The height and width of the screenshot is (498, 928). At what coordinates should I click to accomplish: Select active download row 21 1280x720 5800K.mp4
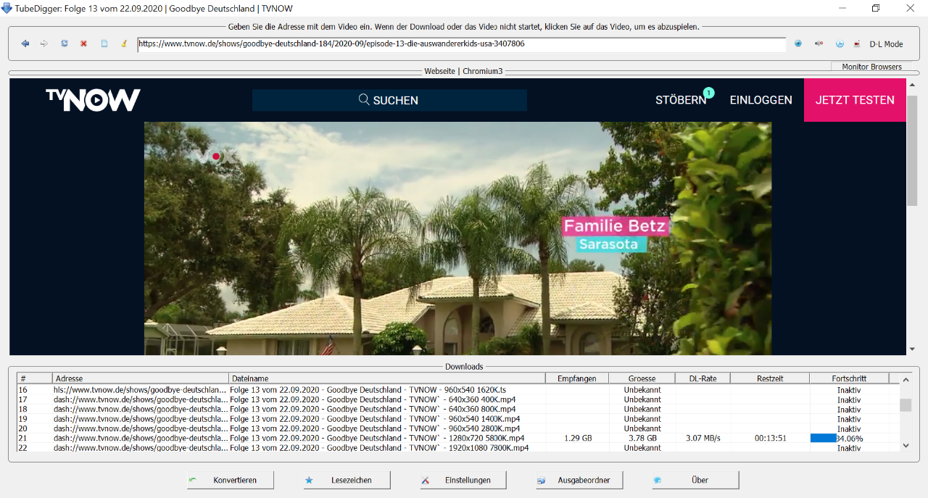[x=458, y=439]
